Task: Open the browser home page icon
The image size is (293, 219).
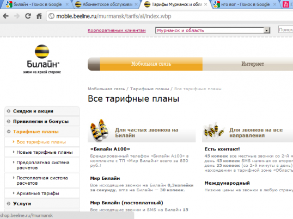Action: 39,16
